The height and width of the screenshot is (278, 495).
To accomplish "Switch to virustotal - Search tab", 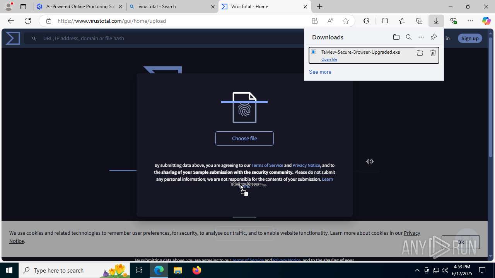I will pyautogui.click(x=172, y=7).
